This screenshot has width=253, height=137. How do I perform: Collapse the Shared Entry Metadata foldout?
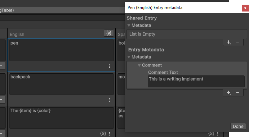coord(129,26)
